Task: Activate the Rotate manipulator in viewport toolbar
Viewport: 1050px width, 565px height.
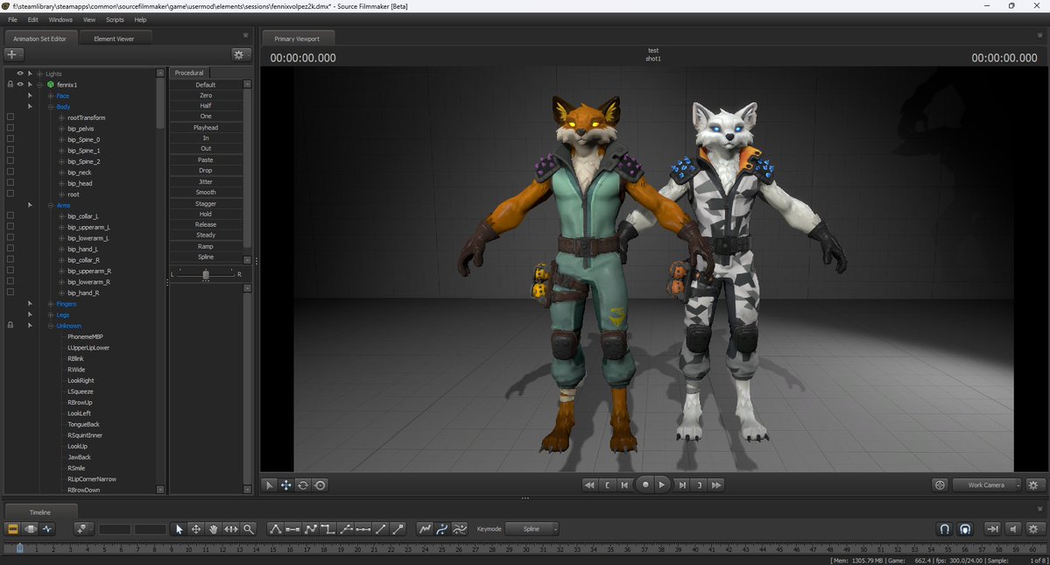Action: click(303, 484)
